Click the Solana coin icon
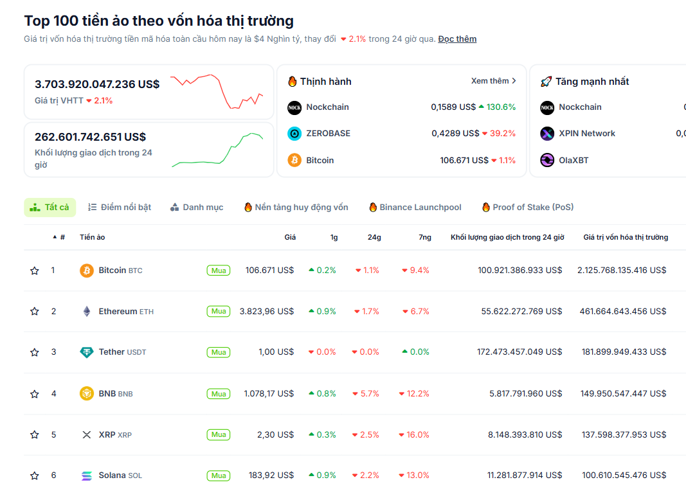This screenshot has height=489, width=686. 87,476
